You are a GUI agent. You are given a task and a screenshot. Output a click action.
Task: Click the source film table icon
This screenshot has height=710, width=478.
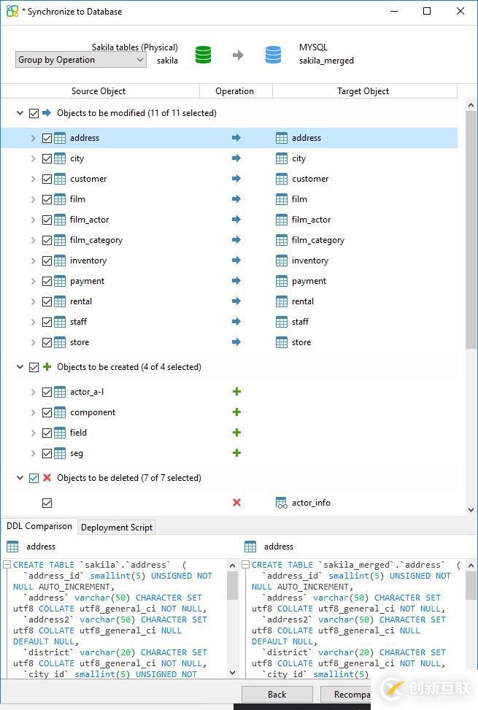[x=60, y=199]
